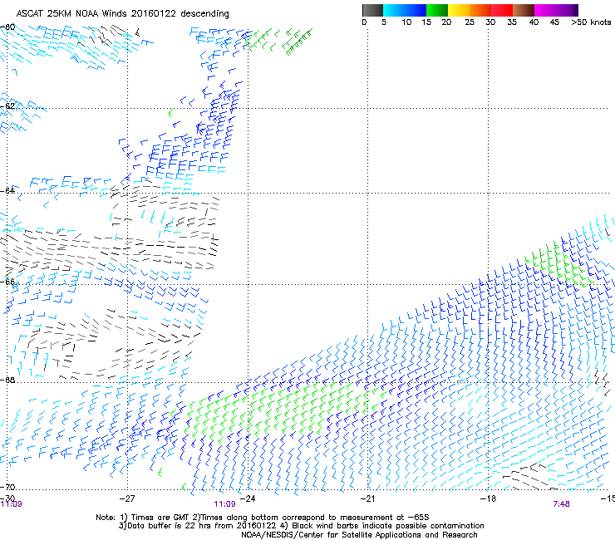The width and height of the screenshot is (615, 540).
Task: Click the '-70' latitude label
Action: click(x=7, y=487)
